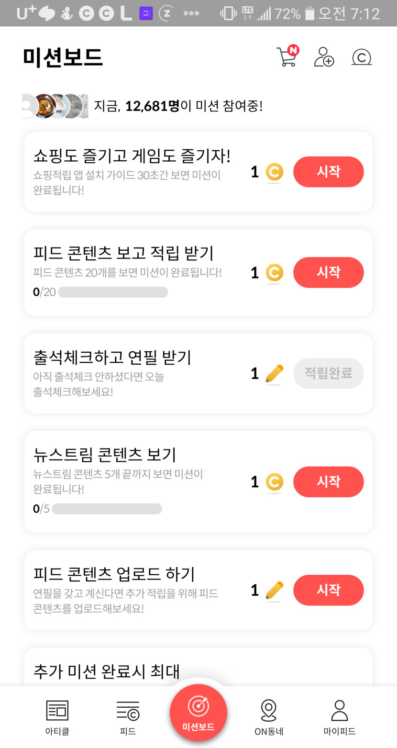Open the coin balance icon

coord(362,57)
